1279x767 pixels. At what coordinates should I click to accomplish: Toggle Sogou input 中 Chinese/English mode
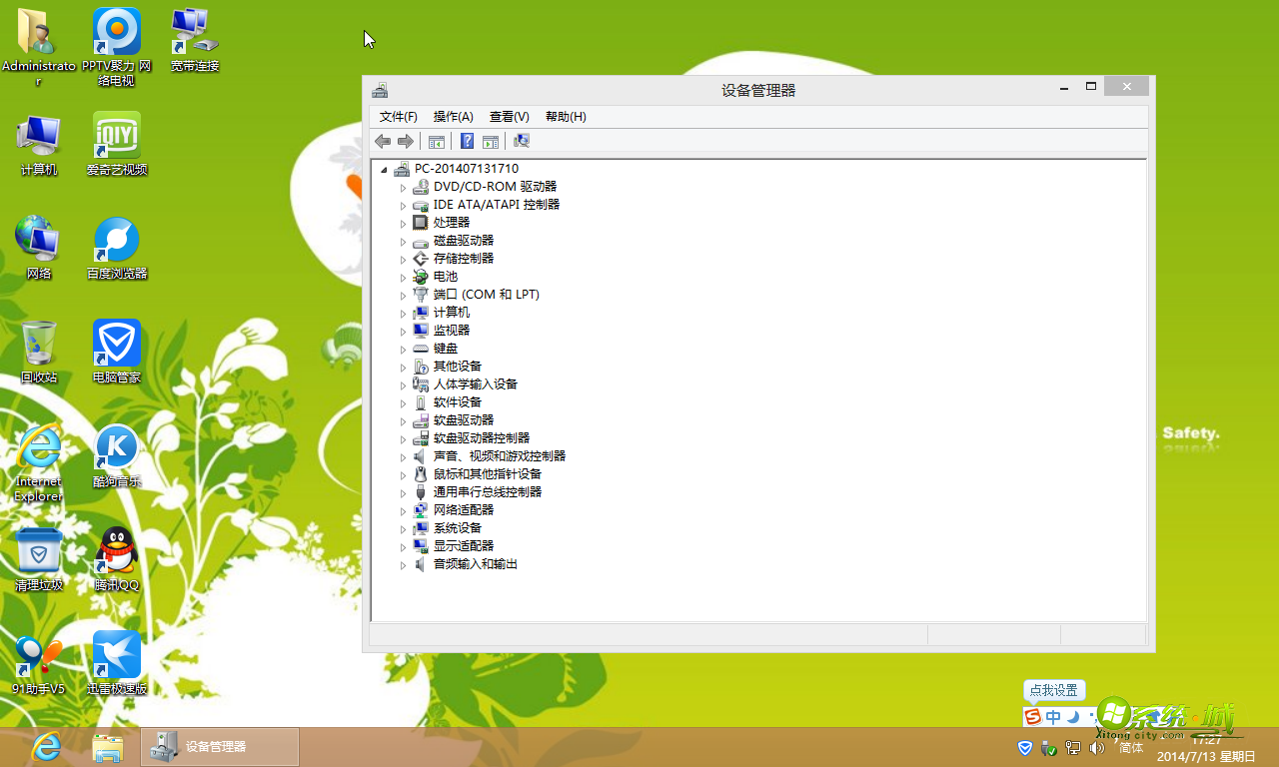[x=1053, y=717]
